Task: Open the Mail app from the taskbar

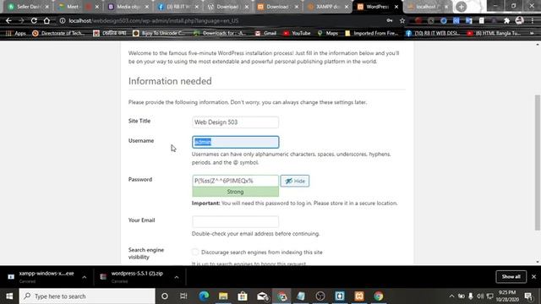Action: click(x=262, y=296)
